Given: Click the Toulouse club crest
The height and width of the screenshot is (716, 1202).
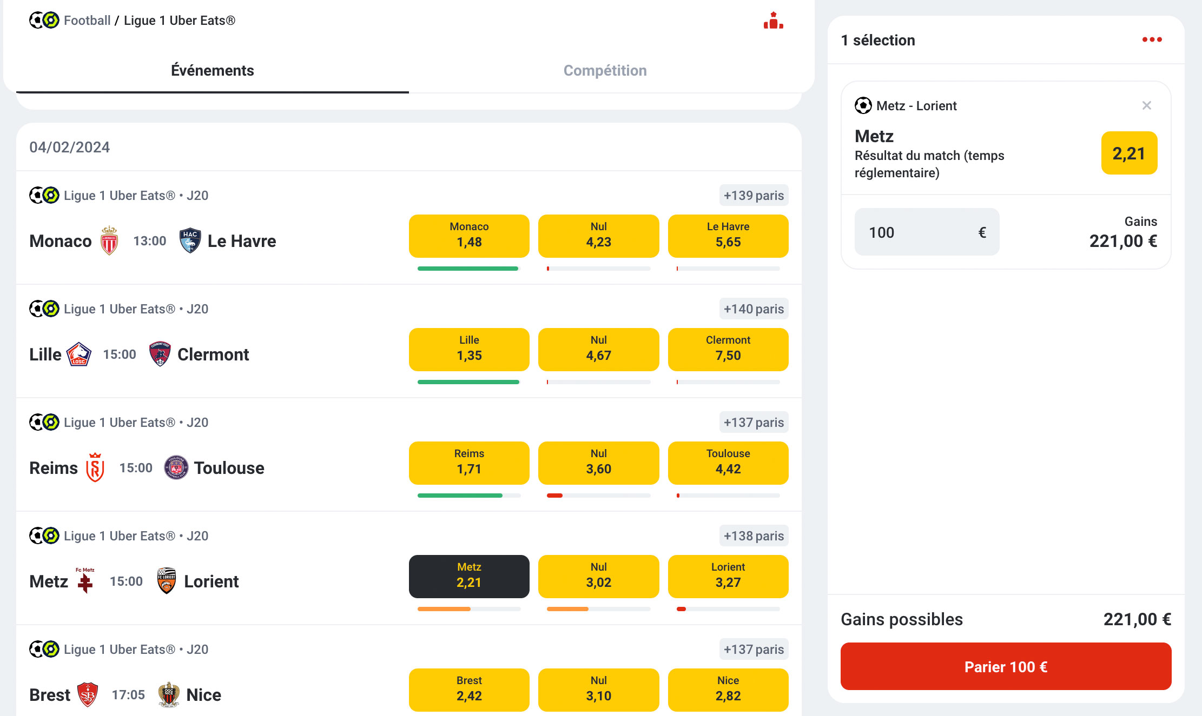Looking at the screenshot, I should [176, 467].
